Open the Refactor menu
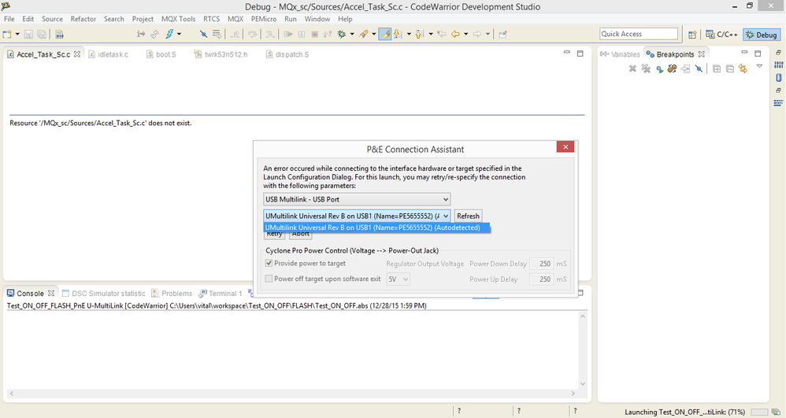The width and height of the screenshot is (786, 418). [x=83, y=19]
